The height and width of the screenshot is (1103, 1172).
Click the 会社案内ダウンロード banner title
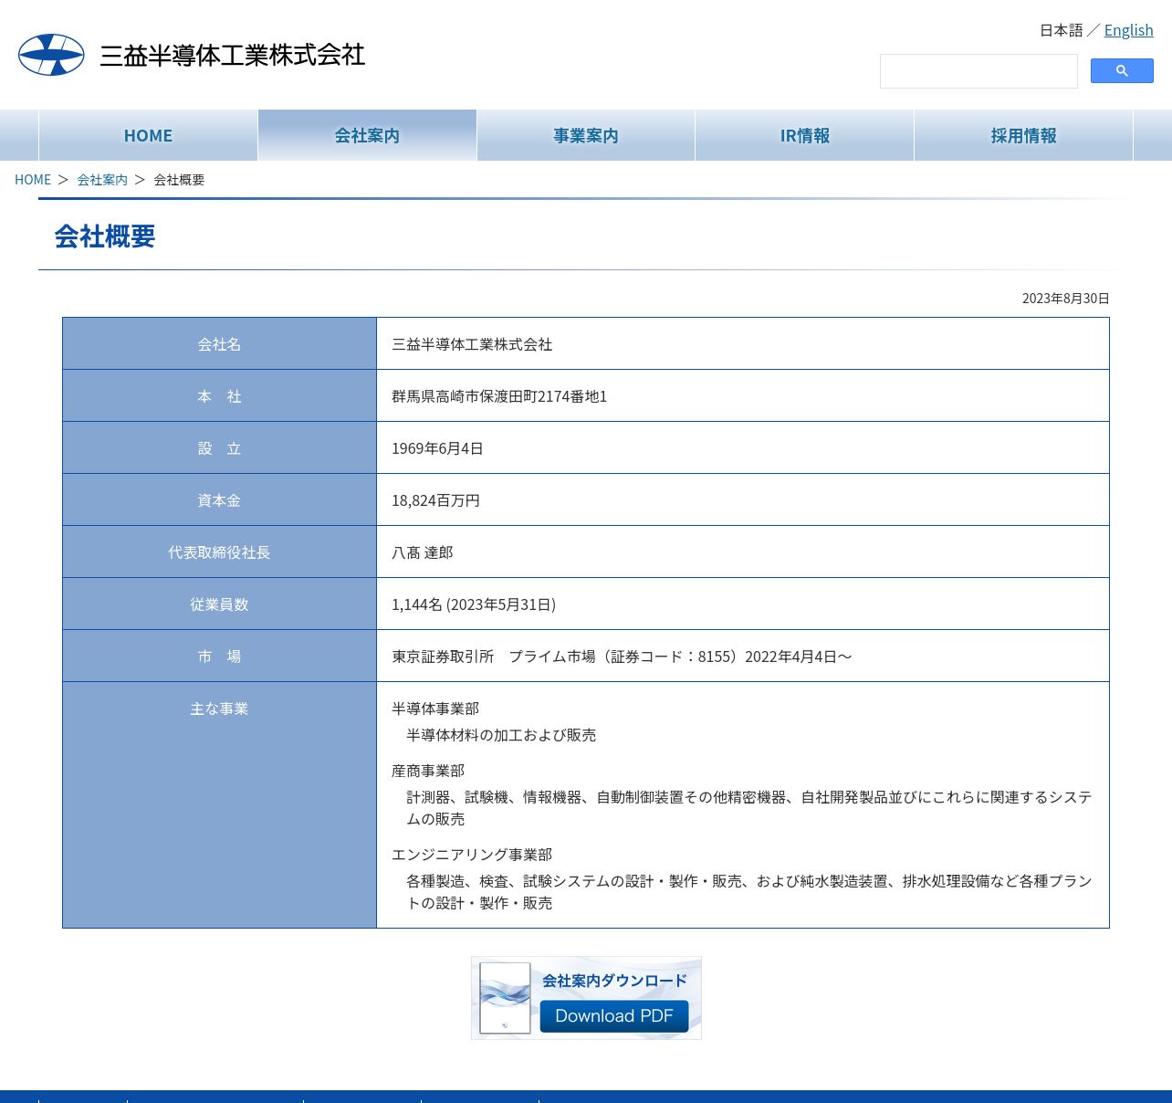click(614, 981)
